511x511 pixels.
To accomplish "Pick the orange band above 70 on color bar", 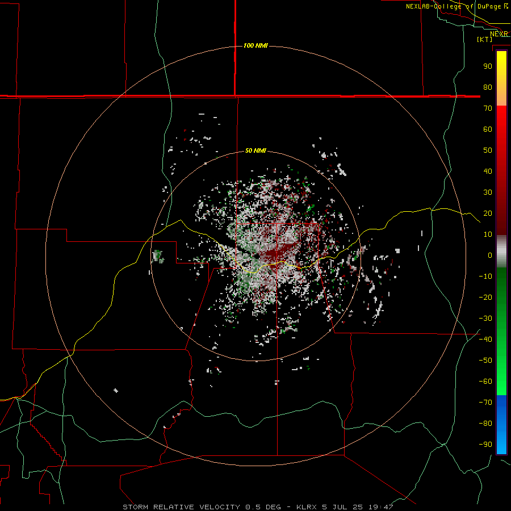I will tap(501, 98).
